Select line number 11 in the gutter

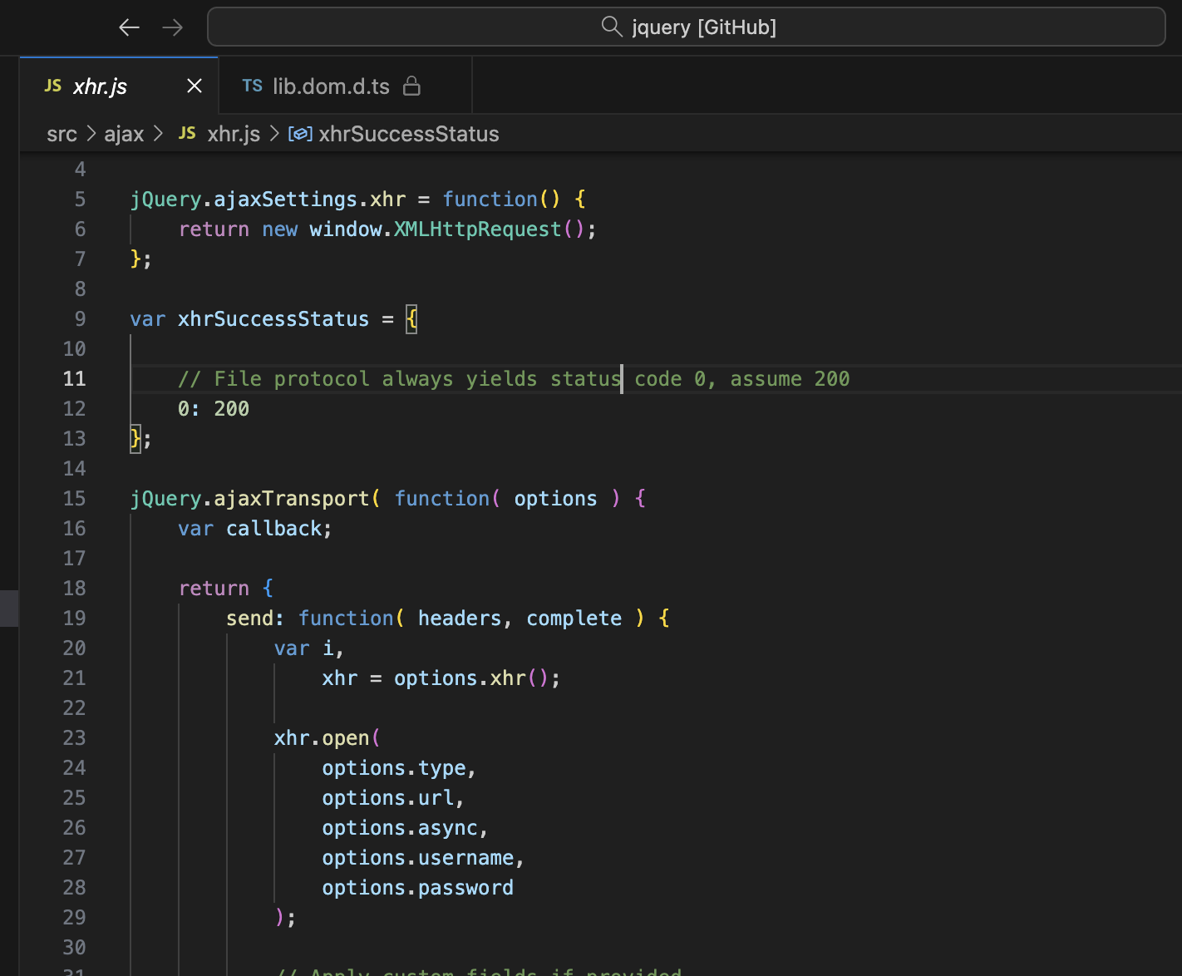[x=74, y=378]
